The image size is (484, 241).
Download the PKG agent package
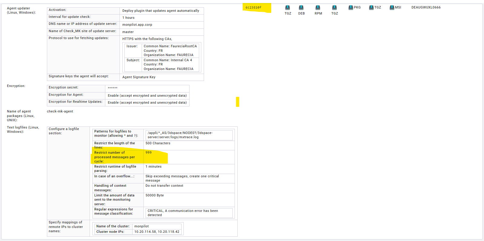click(x=351, y=8)
